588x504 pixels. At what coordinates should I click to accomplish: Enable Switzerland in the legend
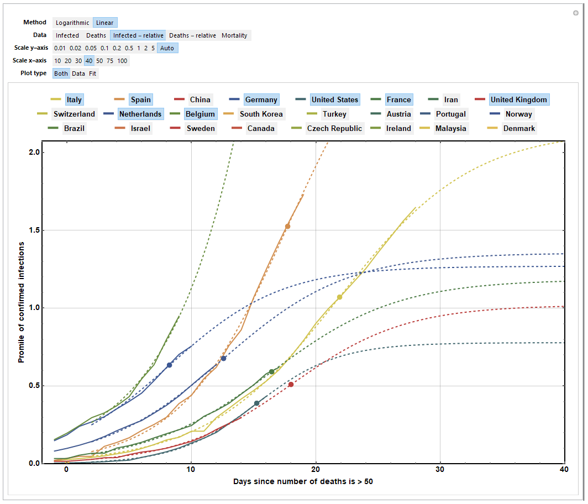tap(74, 114)
